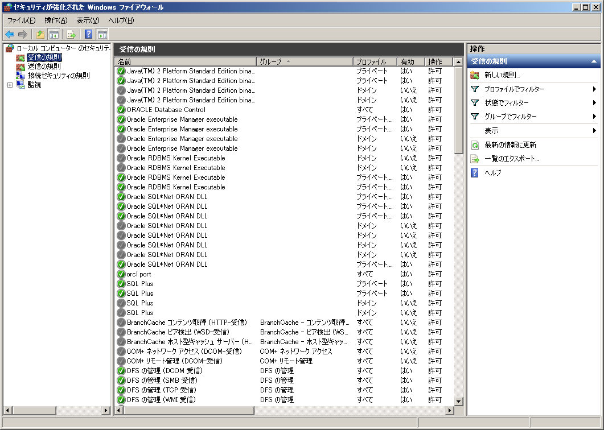Open the ヘルプ(H) menu
Screen dimensions: 604x430
point(121,20)
